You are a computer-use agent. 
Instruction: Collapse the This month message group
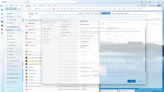coord(27,30)
